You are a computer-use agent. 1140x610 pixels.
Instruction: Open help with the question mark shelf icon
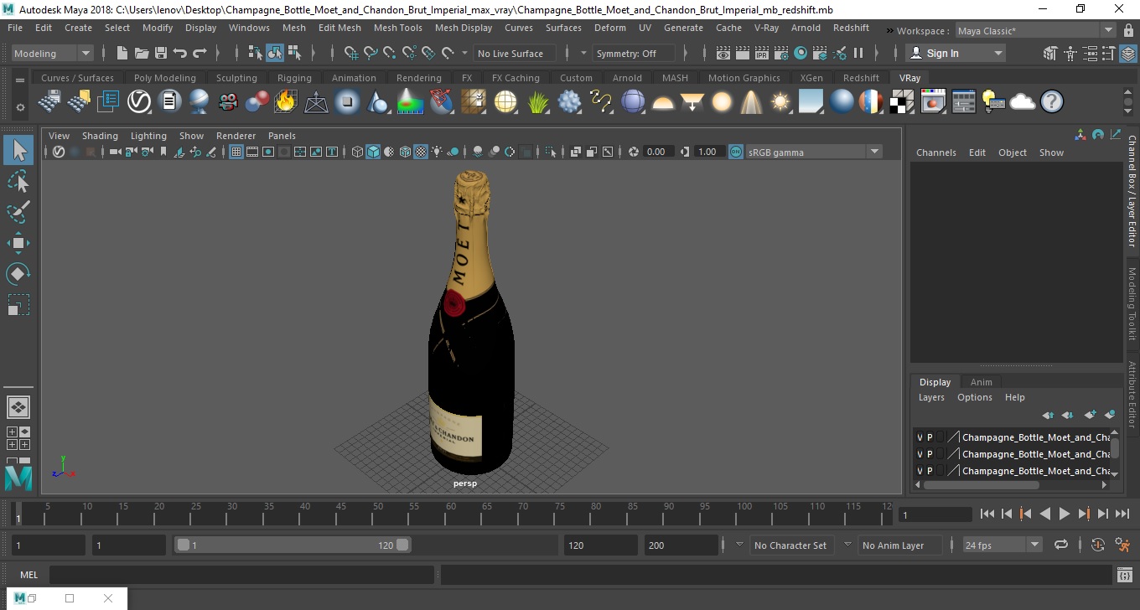pyautogui.click(x=1052, y=102)
